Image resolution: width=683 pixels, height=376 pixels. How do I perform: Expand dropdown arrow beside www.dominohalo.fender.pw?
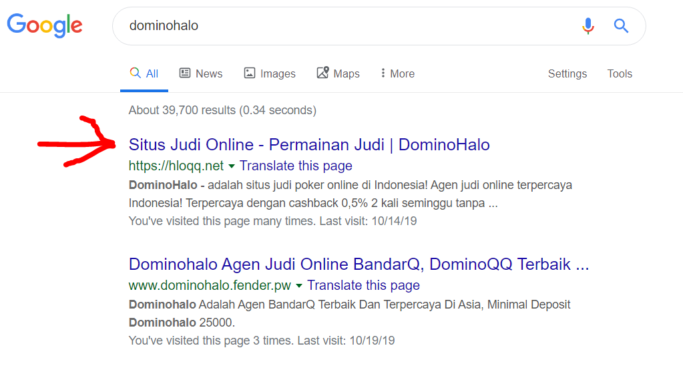[299, 286]
